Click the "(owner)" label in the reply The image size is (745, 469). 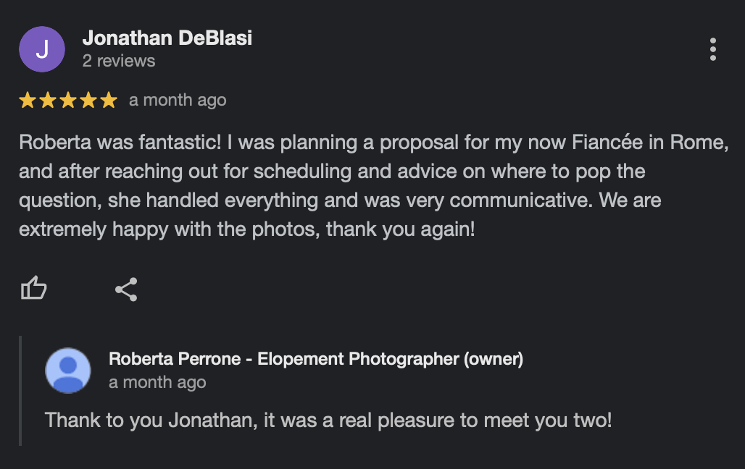click(494, 358)
